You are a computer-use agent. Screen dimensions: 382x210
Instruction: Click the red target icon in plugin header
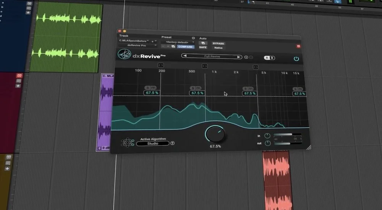[298, 46]
